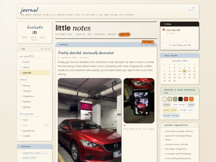Click a receipt worth keeping item
The width and height of the screenshot is (216, 162).
pyautogui.click(x=178, y=154)
